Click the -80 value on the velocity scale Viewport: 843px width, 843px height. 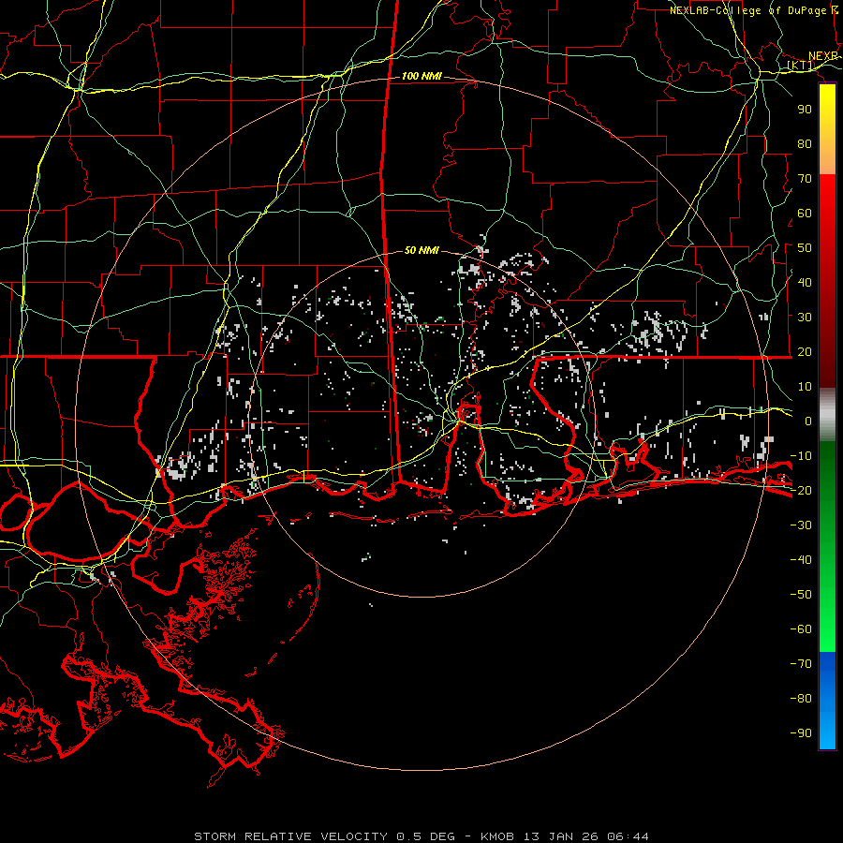click(801, 699)
